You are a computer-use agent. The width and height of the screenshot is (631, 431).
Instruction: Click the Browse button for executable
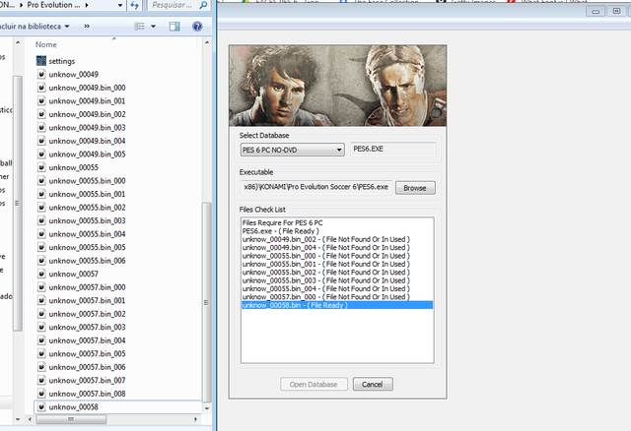(x=415, y=188)
